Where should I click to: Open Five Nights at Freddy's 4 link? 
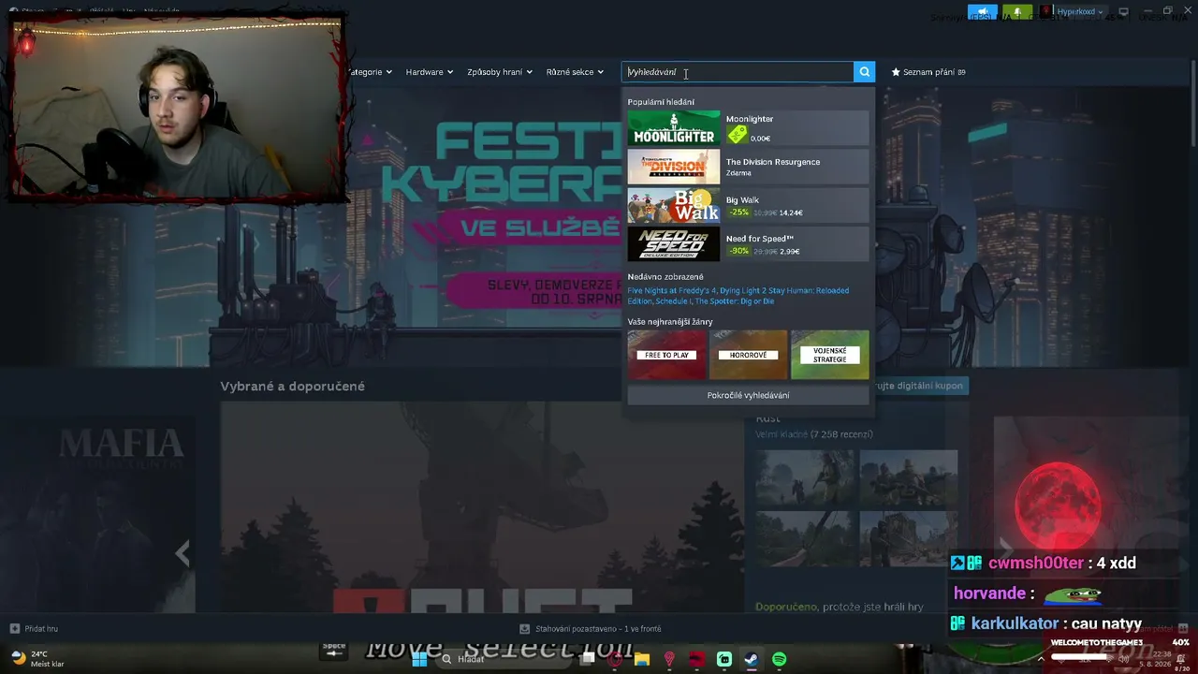point(671,290)
